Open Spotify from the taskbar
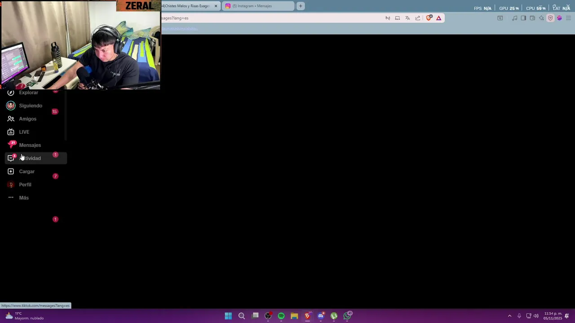This screenshot has width=575, height=323. pos(281,316)
